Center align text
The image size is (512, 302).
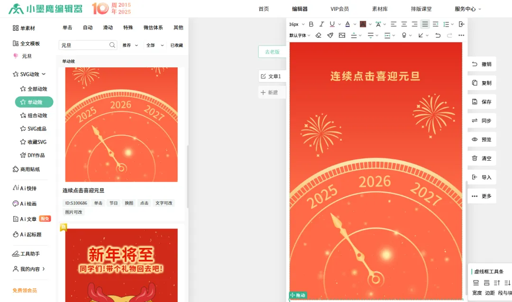click(x=404, y=24)
